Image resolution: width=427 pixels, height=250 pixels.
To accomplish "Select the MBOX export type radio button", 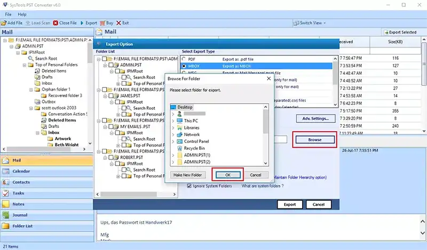I will (x=184, y=66).
